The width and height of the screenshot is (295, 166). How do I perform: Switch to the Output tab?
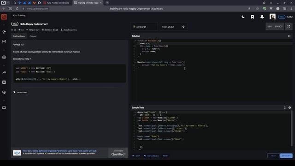pyautogui.click(x=33, y=36)
